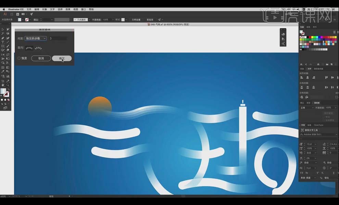This screenshot has width=339, height=205.
Task: Click the 修饰文字工具 touch type button
Action: [x=310, y=130]
